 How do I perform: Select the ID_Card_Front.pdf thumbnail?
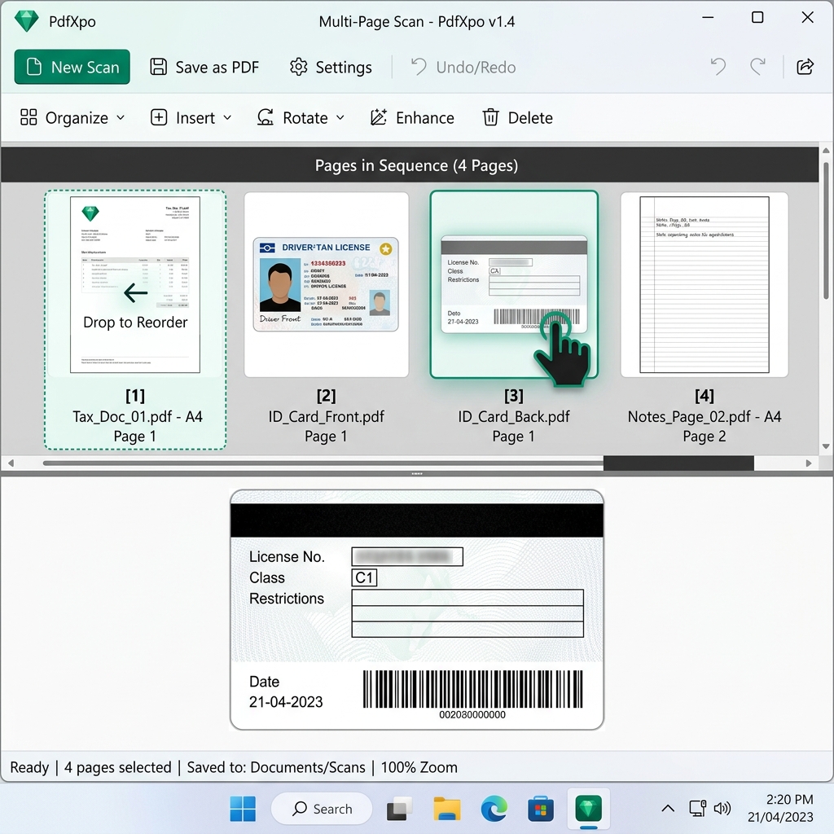[x=326, y=283]
